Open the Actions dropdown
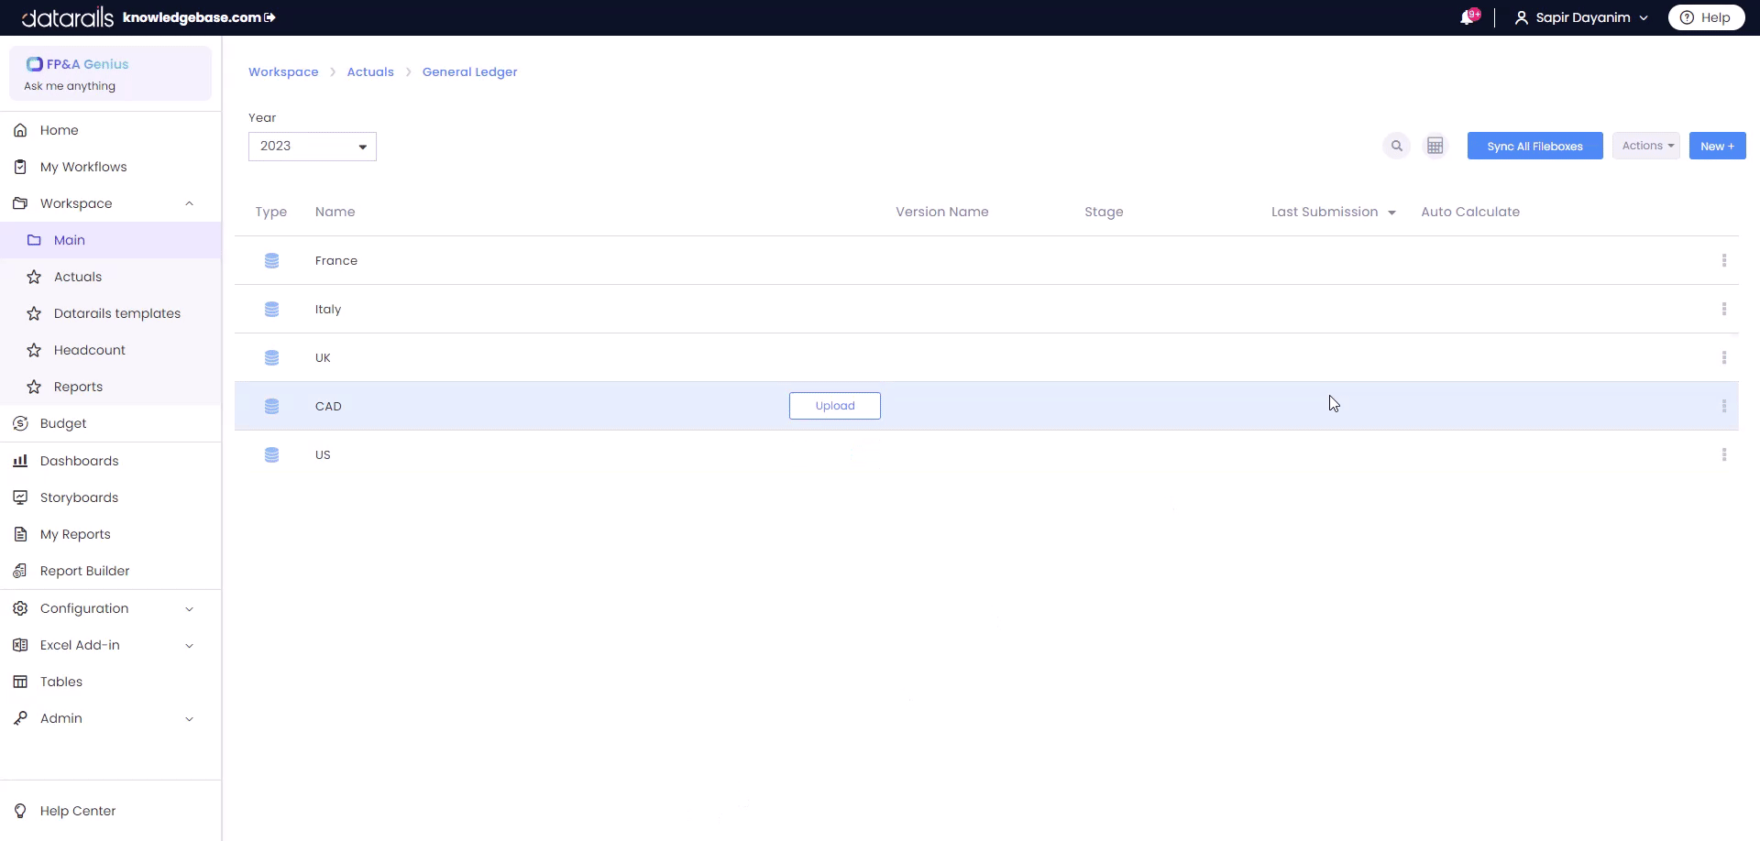Screen dimensions: 1760x841 [1645, 145]
